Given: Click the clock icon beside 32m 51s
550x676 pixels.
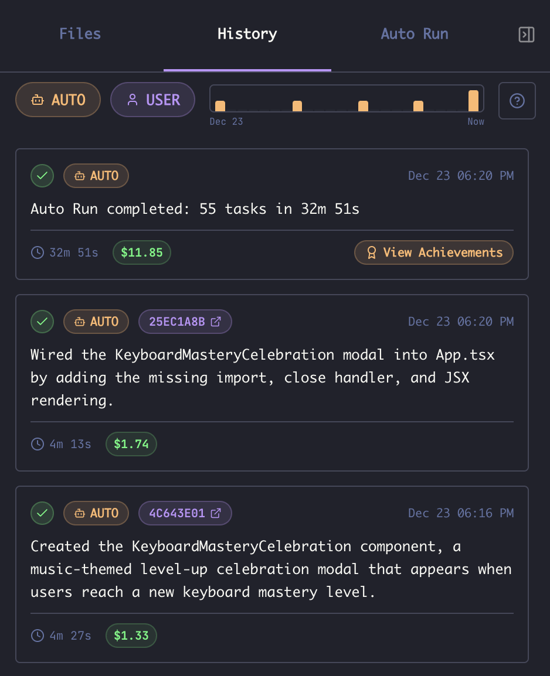Looking at the screenshot, I should pyautogui.click(x=38, y=252).
